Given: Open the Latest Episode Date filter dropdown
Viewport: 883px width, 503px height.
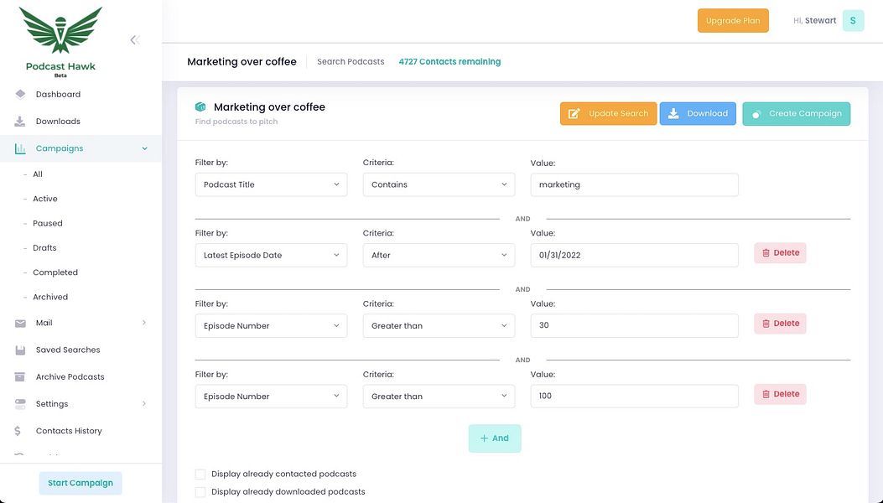Looking at the screenshot, I should (x=271, y=255).
